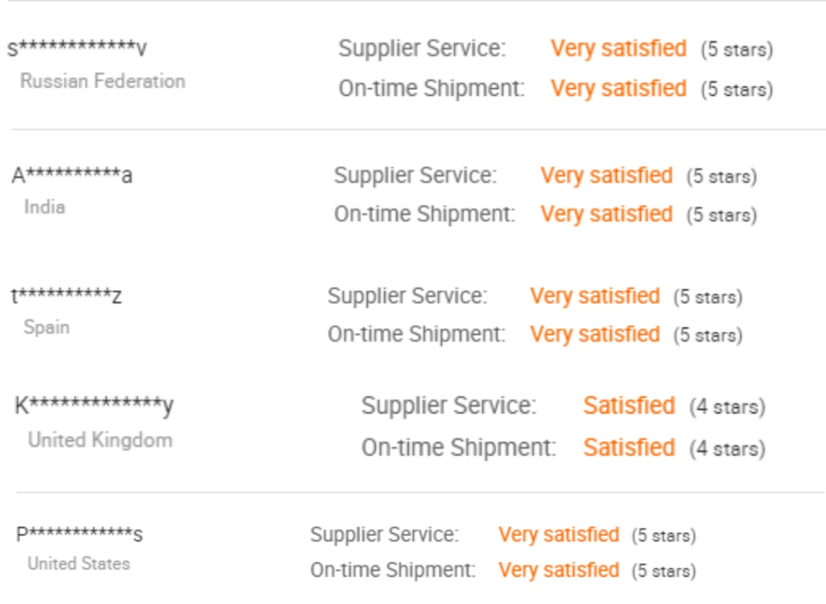The width and height of the screenshot is (826, 604).
Task: Click the Spain country label
Action: [47, 327]
